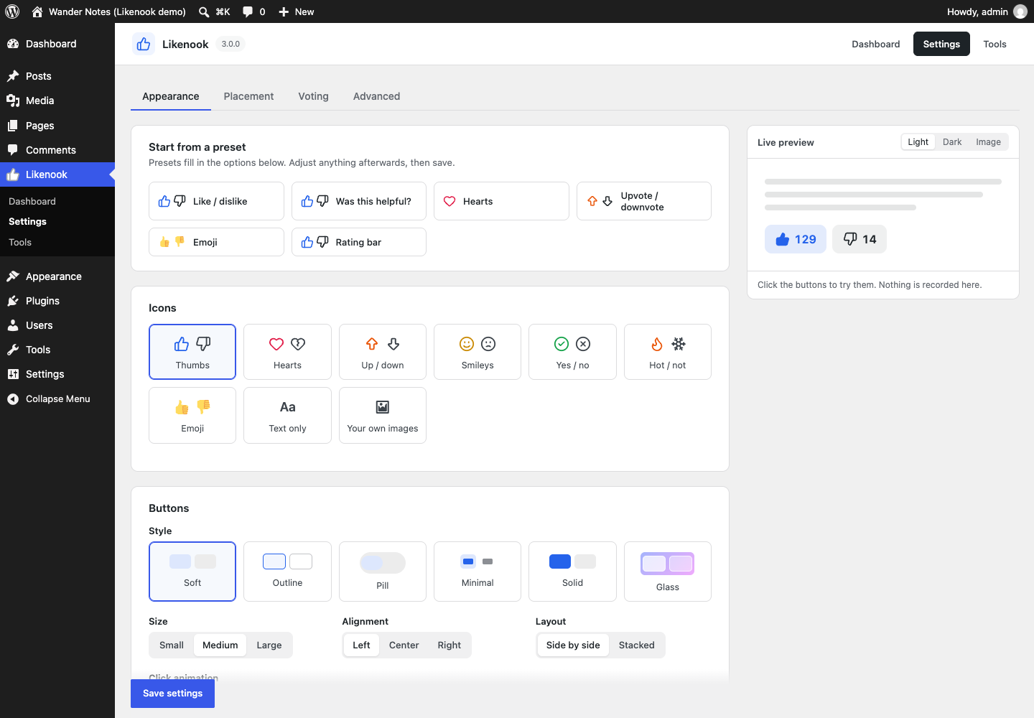Viewport: 1034px width, 718px height.
Task: Choose the Outline button style
Action: click(x=287, y=572)
